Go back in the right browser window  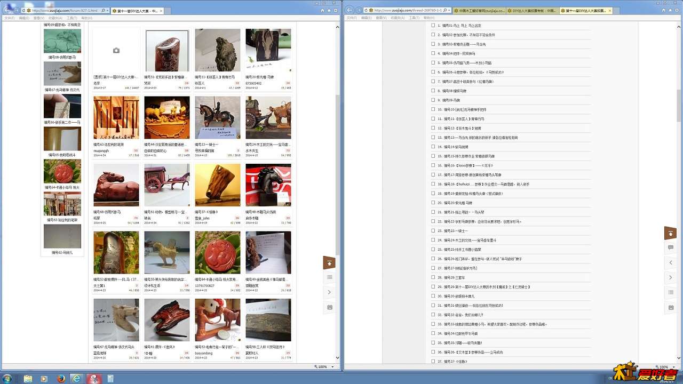[x=350, y=10]
